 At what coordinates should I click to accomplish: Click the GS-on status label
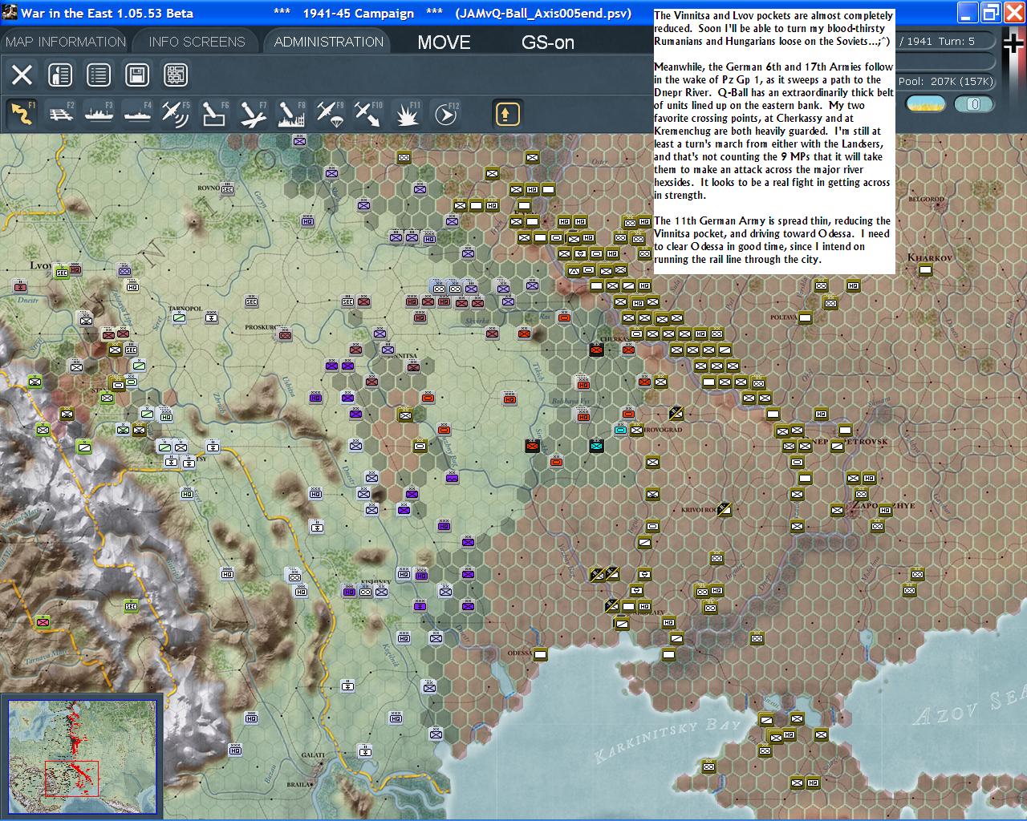click(x=548, y=42)
